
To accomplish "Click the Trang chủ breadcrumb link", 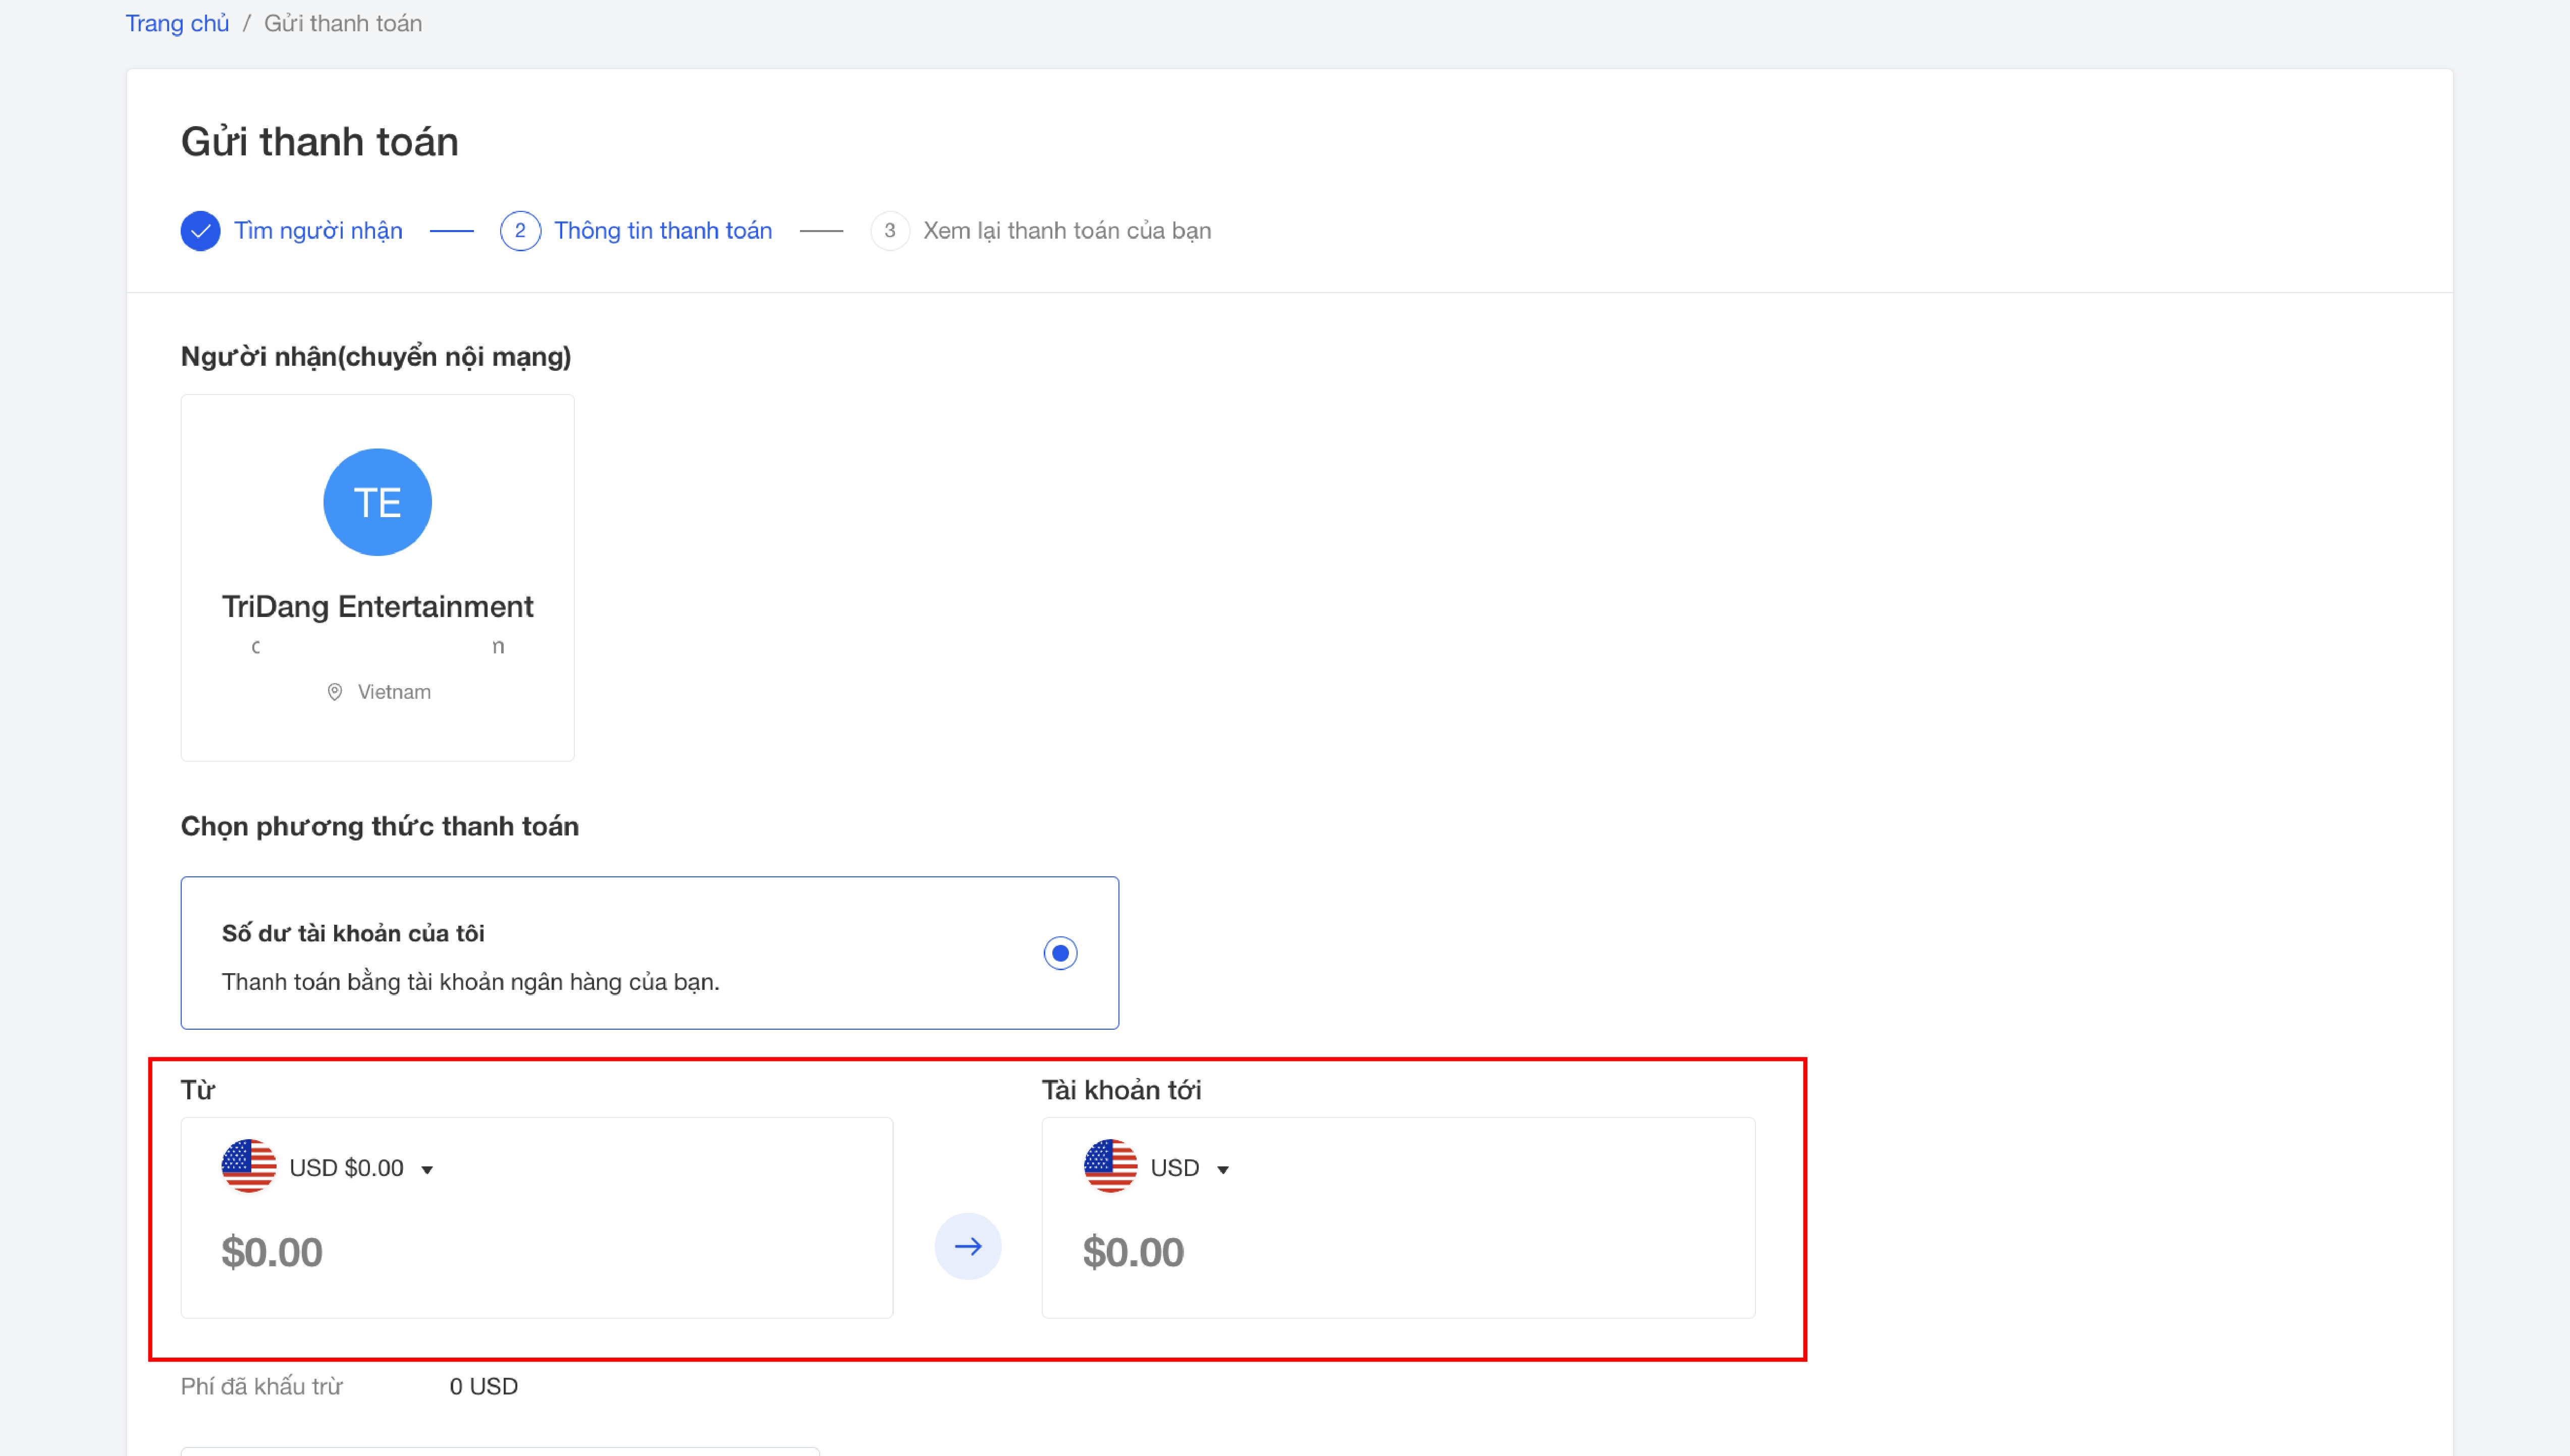I will (177, 23).
